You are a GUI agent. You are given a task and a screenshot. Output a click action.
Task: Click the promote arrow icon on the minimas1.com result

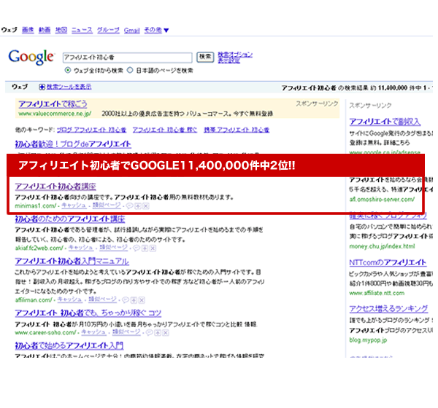click(138, 206)
